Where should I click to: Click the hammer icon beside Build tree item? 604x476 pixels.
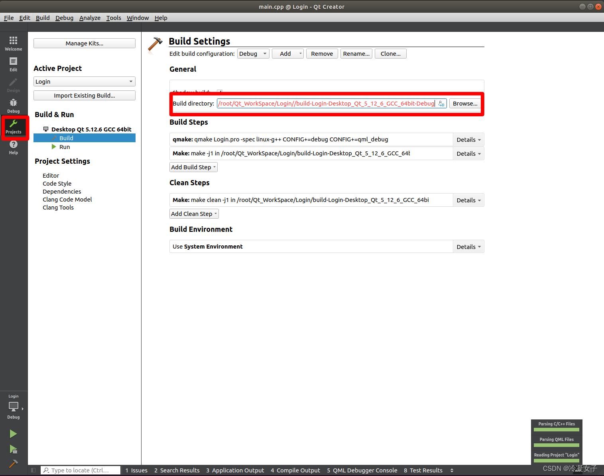pyautogui.click(x=54, y=138)
